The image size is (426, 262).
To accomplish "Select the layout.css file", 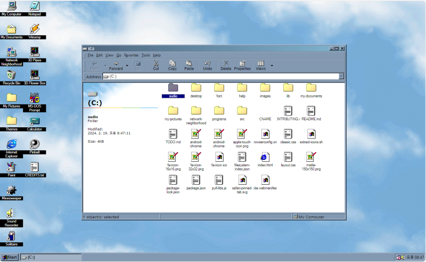I will pos(288,160).
